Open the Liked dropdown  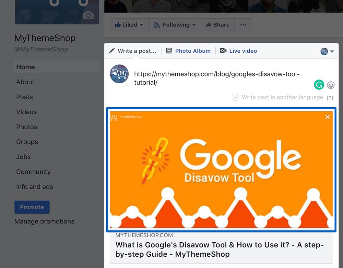129,25
